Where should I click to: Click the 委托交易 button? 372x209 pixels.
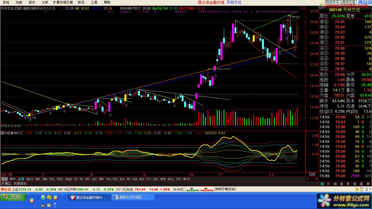click(x=349, y=2)
